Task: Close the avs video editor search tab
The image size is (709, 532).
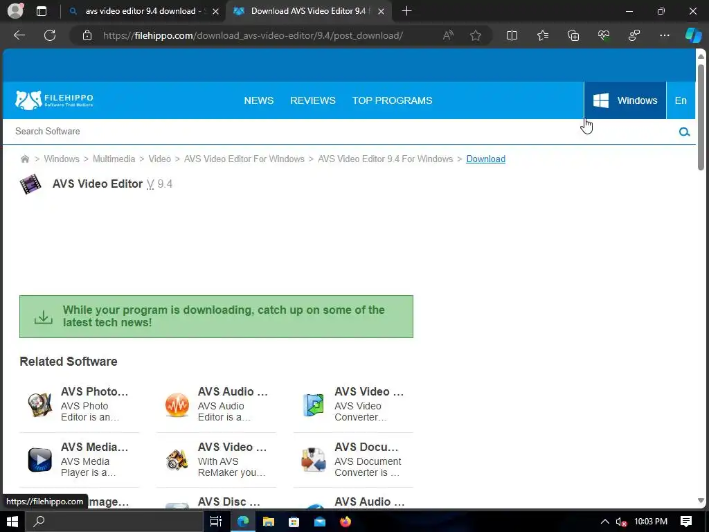Action: click(x=216, y=11)
